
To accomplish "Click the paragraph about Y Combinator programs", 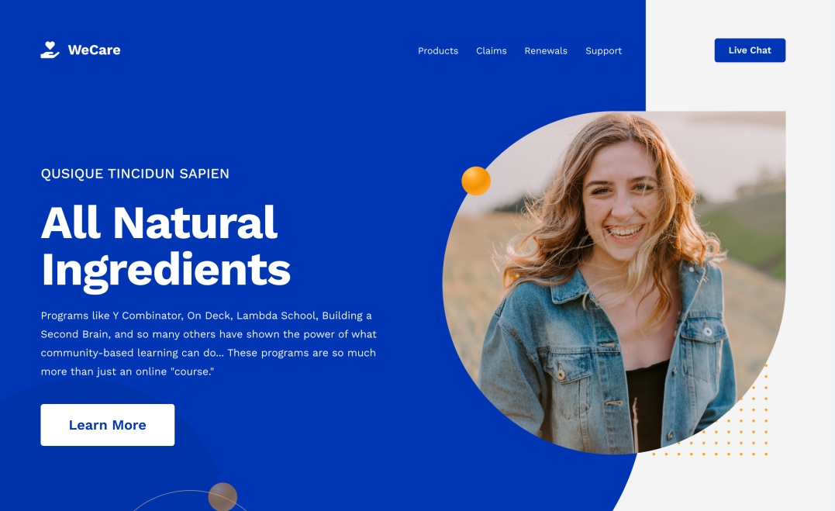I will [209, 344].
